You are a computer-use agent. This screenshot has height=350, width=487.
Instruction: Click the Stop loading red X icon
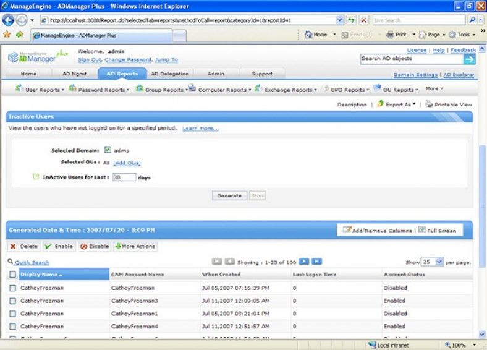(363, 20)
